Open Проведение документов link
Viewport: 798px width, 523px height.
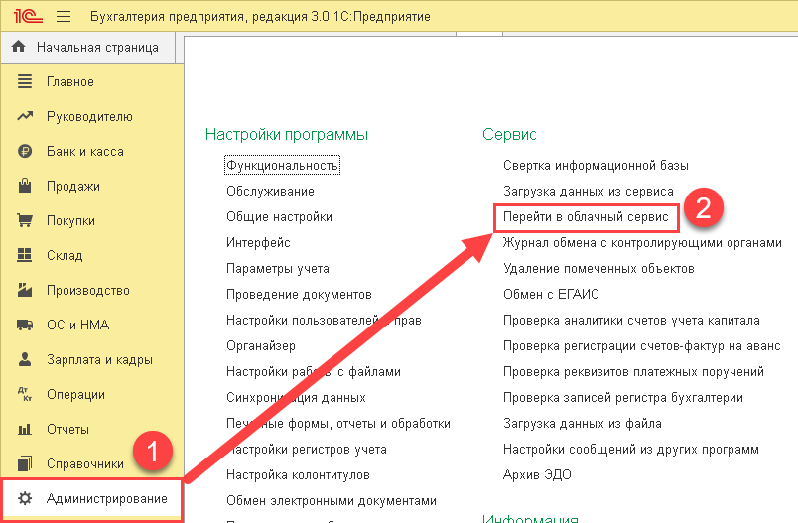click(299, 295)
